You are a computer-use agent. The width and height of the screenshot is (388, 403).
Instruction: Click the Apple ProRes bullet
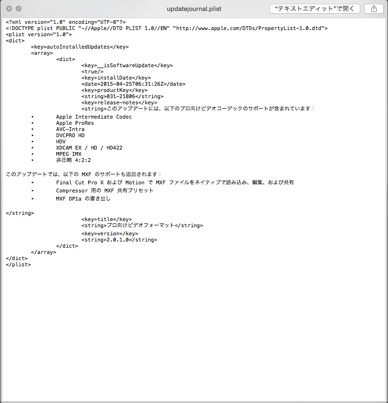75,123
